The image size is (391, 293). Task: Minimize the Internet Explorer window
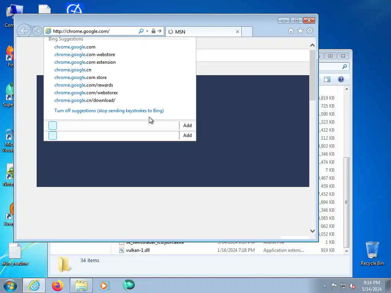[x=284, y=21]
